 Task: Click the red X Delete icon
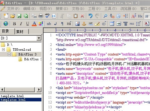point(82,16)
